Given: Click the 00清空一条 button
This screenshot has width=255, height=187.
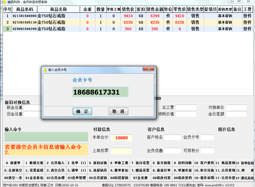Looking at the screenshot, I should click(13, 178).
